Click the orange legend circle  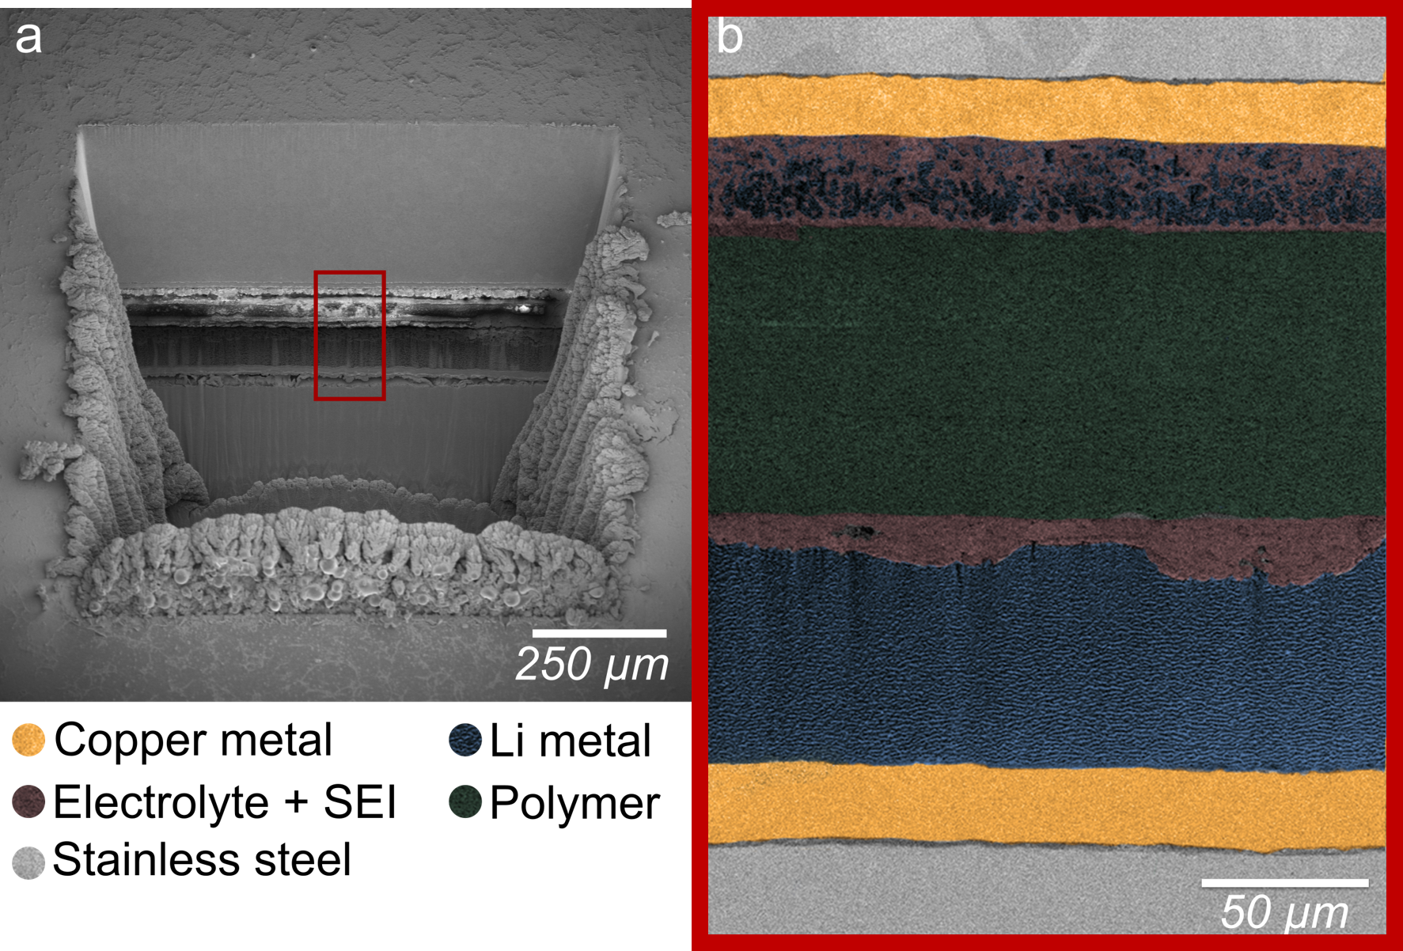[x=28, y=740]
